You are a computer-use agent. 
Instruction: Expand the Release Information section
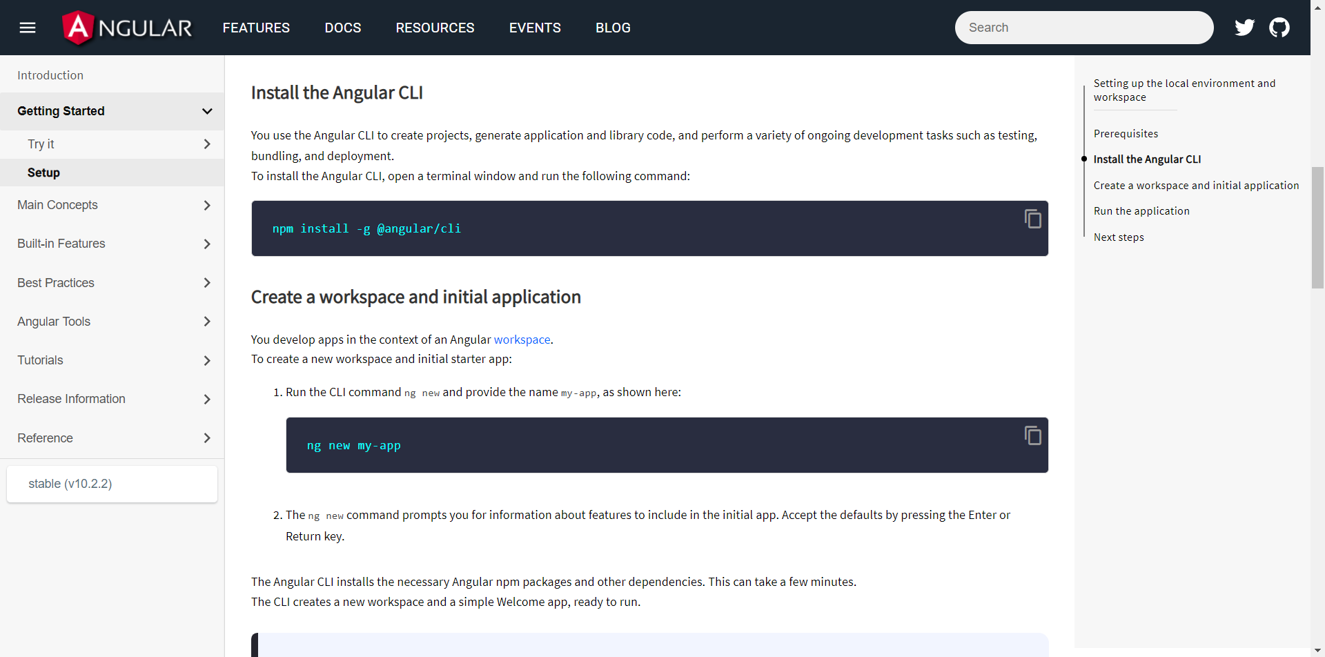click(x=112, y=399)
